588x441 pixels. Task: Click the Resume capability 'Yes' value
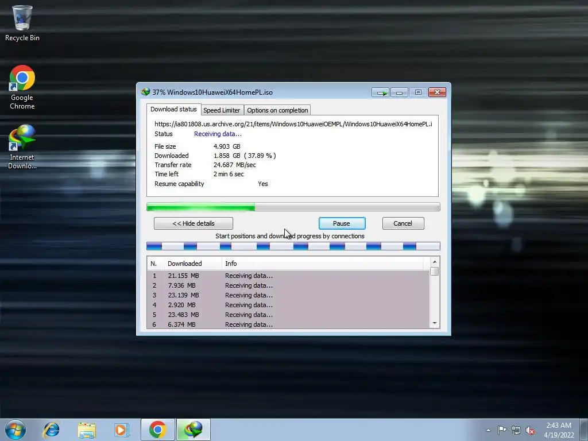point(263,184)
